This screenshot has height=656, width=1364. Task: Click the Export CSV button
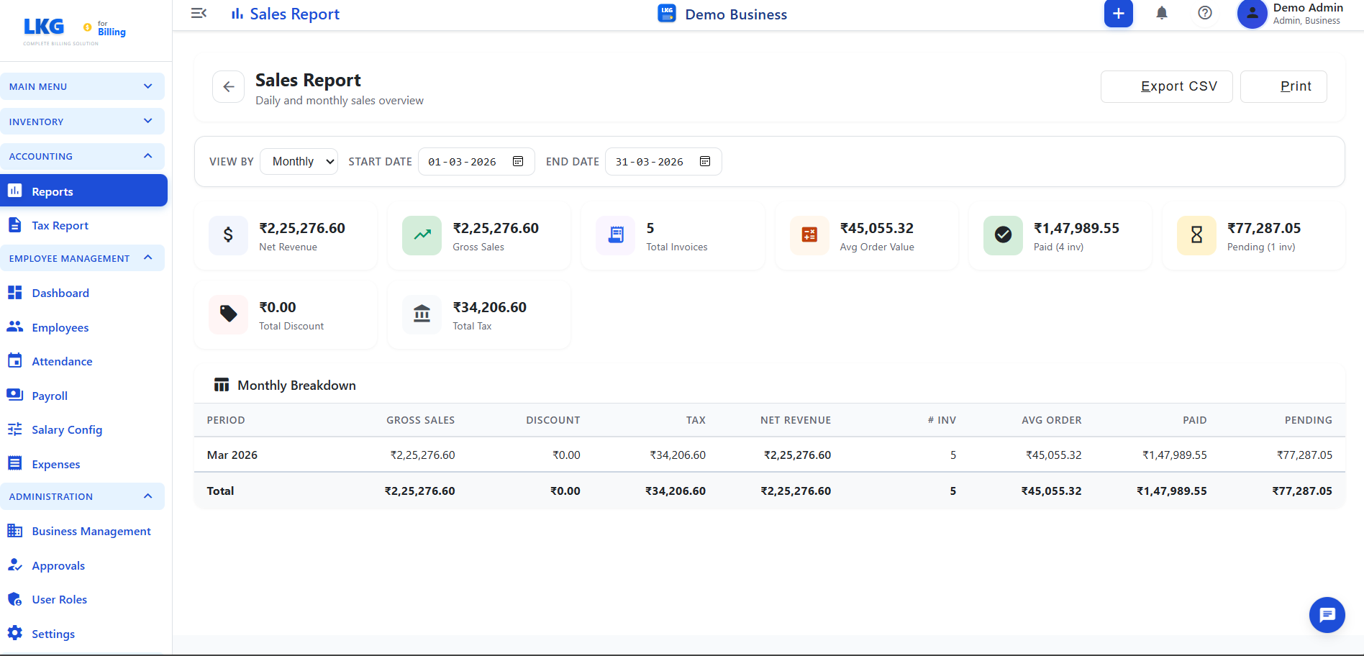pos(1166,86)
